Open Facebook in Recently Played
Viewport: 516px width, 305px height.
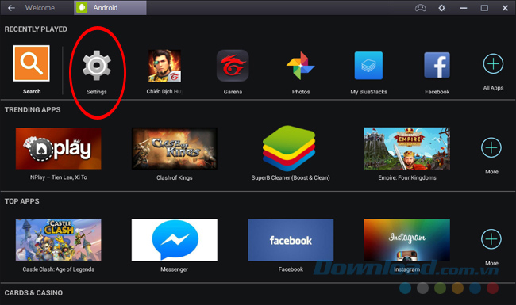pos(437,65)
